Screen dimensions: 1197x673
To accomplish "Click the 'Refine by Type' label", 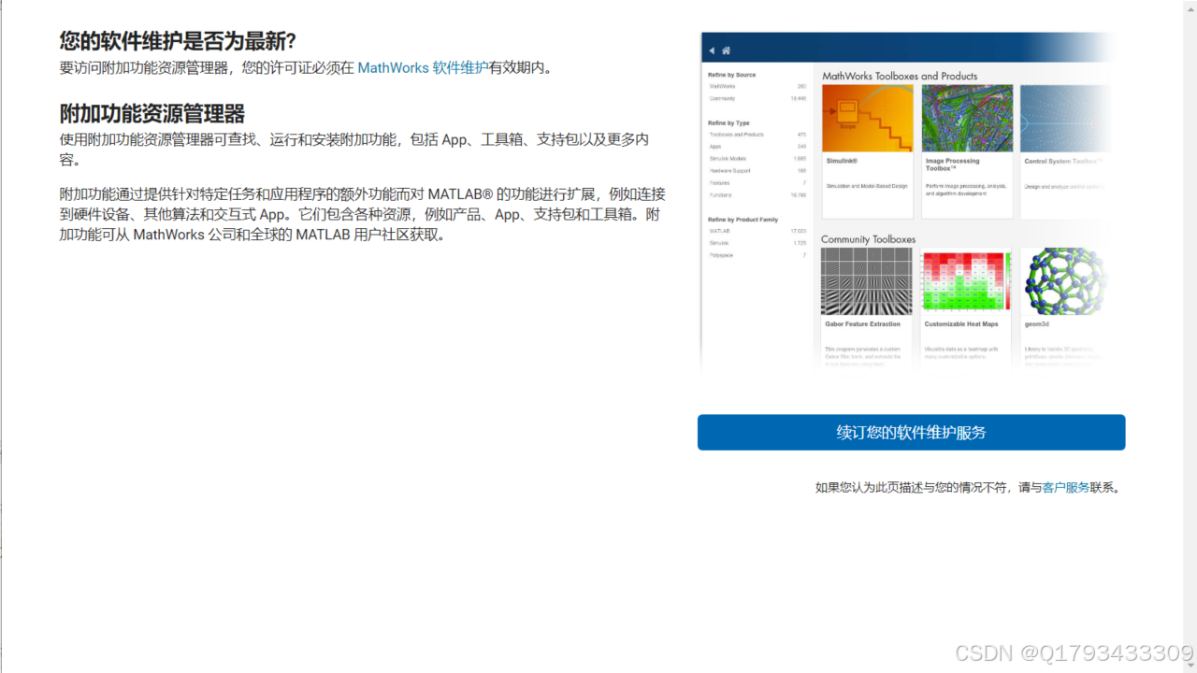I will [728, 122].
